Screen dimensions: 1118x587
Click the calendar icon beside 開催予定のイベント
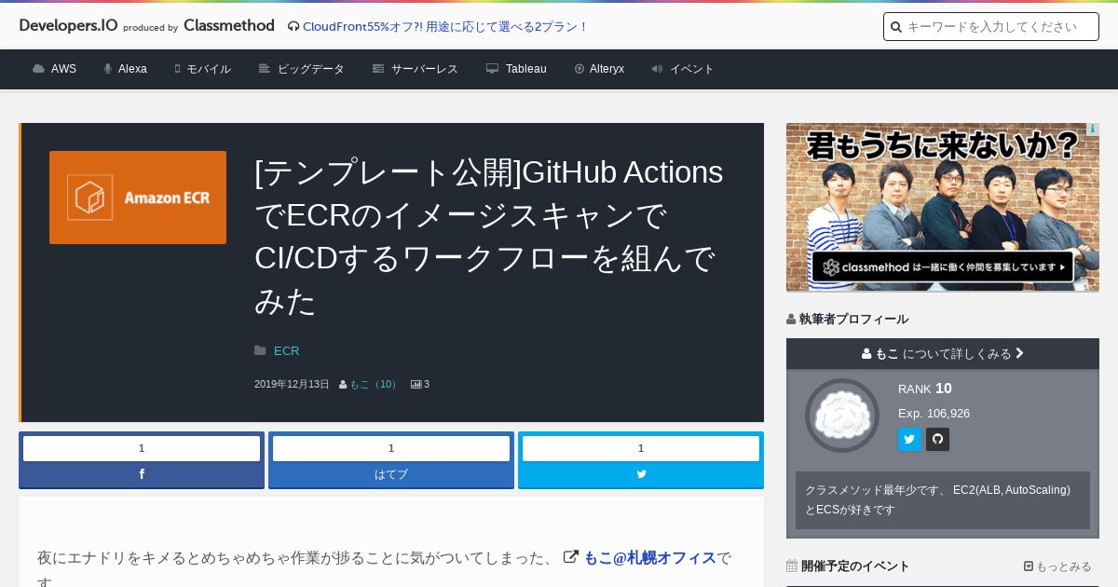tap(792, 566)
